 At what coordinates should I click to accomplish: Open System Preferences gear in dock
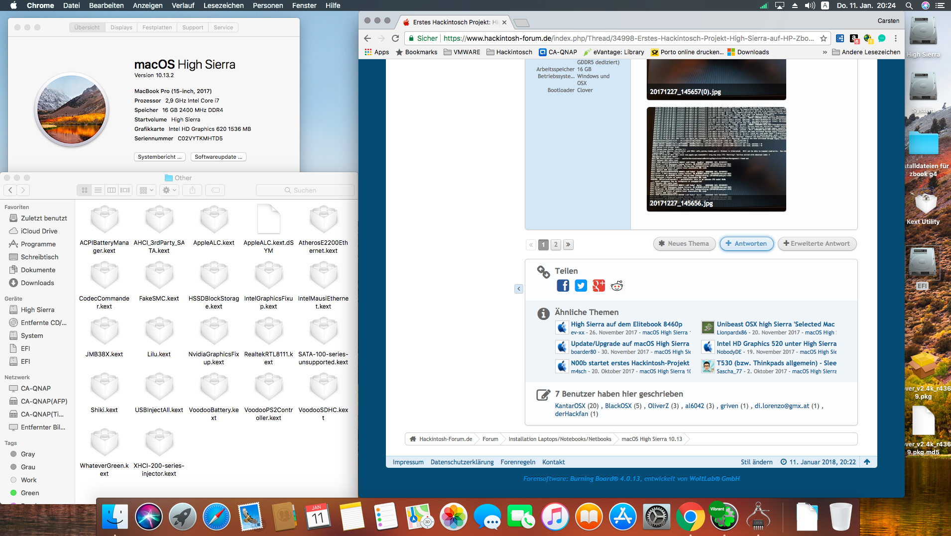click(657, 517)
